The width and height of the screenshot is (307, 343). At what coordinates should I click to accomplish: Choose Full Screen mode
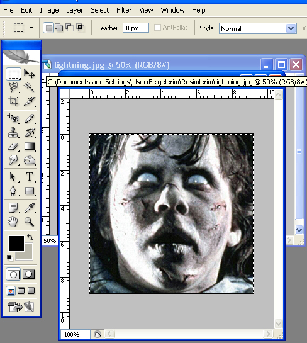coord(31,291)
